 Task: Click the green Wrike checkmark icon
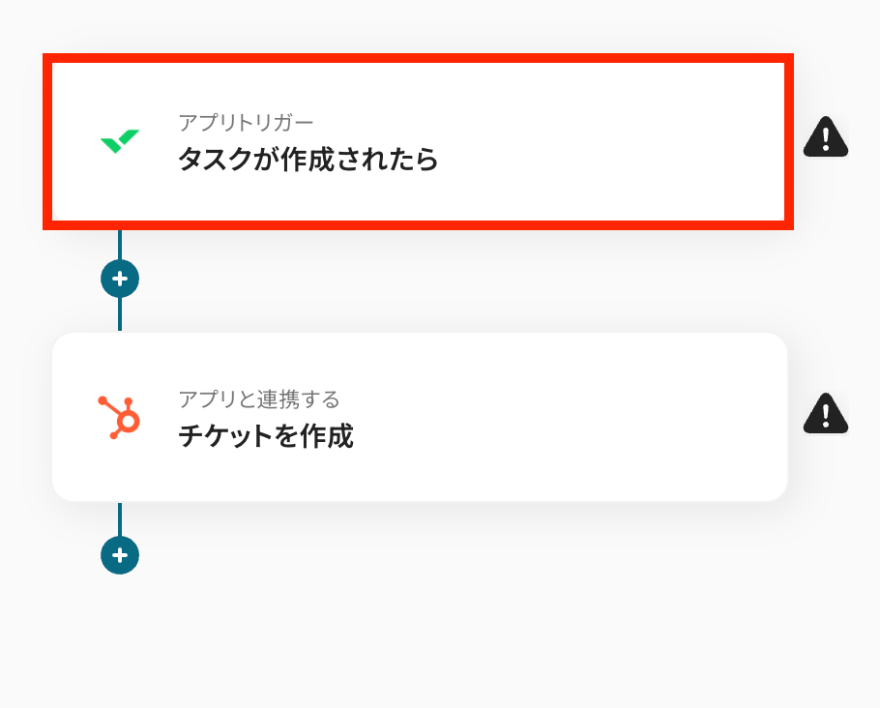[120, 141]
